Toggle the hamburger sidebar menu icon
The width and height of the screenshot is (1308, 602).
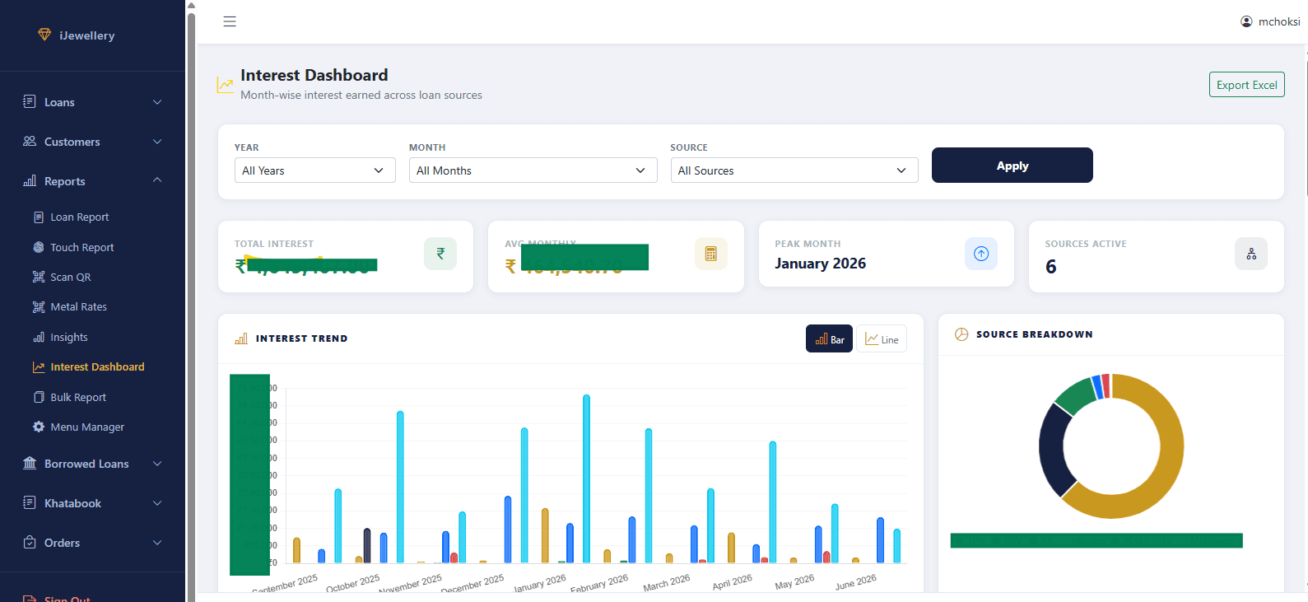pos(230,21)
